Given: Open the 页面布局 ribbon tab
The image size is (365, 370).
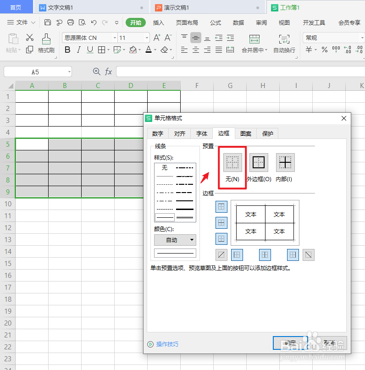Looking at the screenshot, I should [187, 22].
